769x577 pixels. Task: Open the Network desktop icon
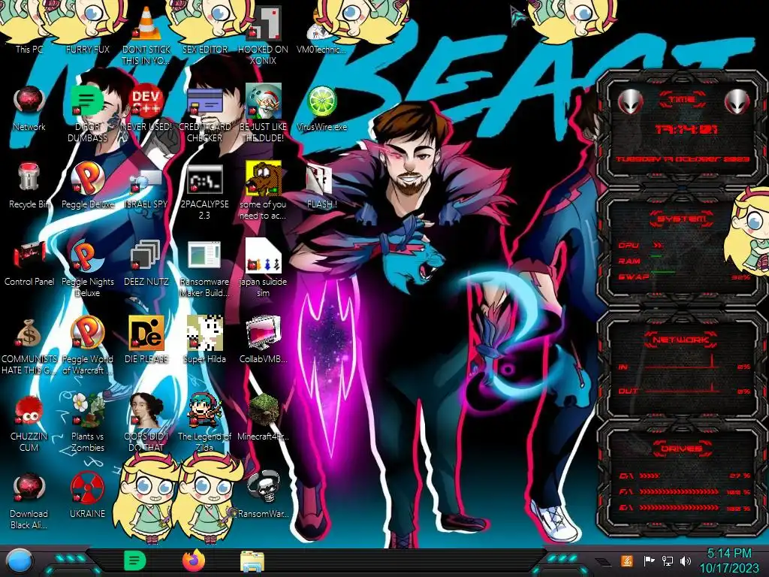point(29,108)
